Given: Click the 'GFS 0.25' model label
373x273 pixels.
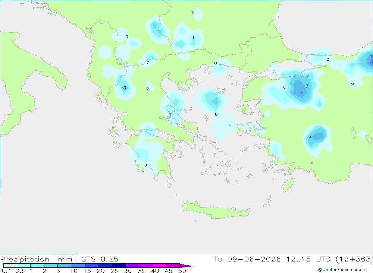Looking at the screenshot, I should click(x=100, y=259).
